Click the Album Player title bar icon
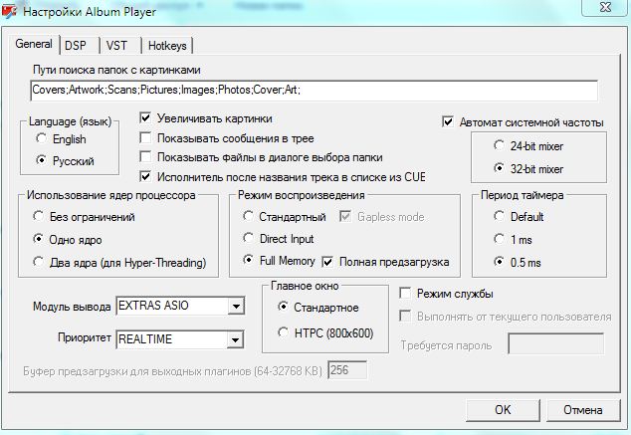Screen dimensions: 631x435 pos(9,11)
